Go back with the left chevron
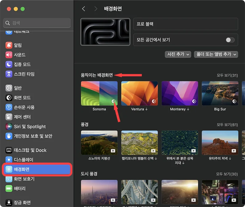 pyautogui.click(x=84, y=9)
